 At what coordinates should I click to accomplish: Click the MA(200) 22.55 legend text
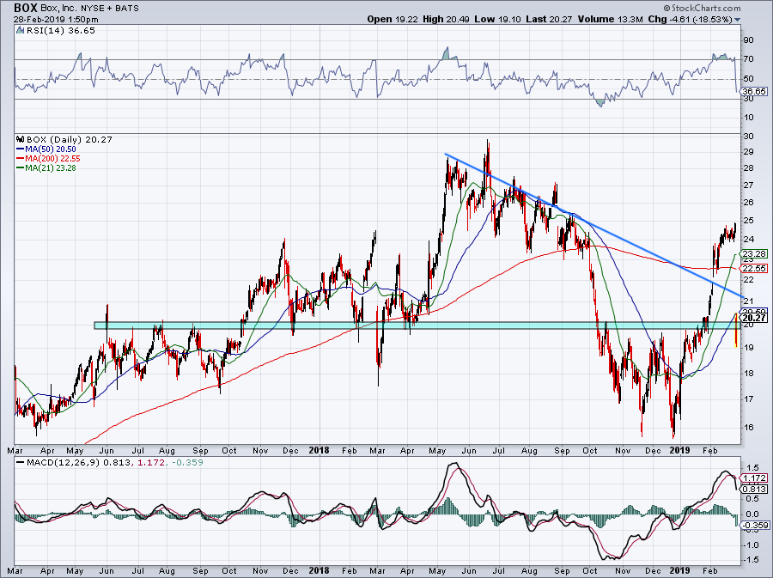[52, 159]
